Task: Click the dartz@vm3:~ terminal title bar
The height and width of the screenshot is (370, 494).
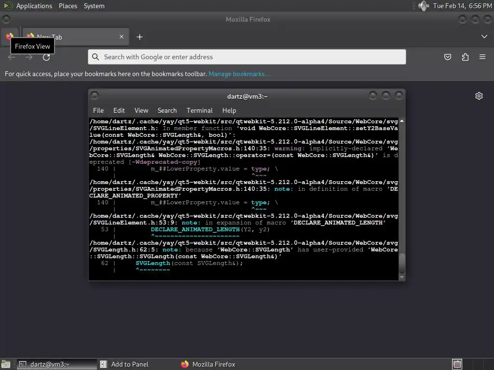Action: coord(247,96)
